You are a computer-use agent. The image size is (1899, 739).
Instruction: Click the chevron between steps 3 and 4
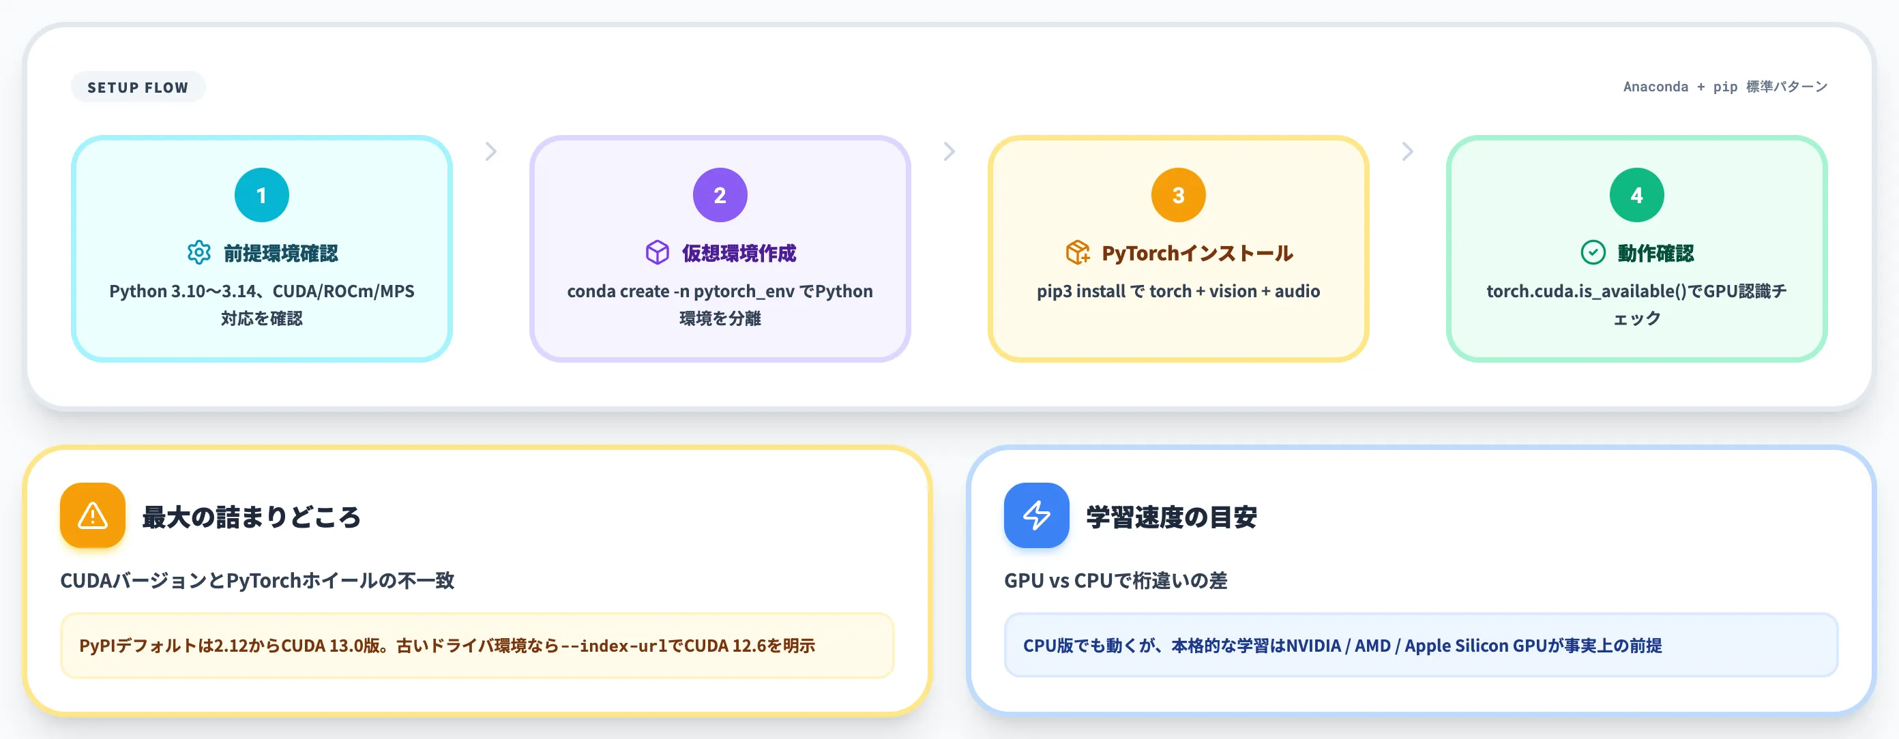click(1407, 152)
